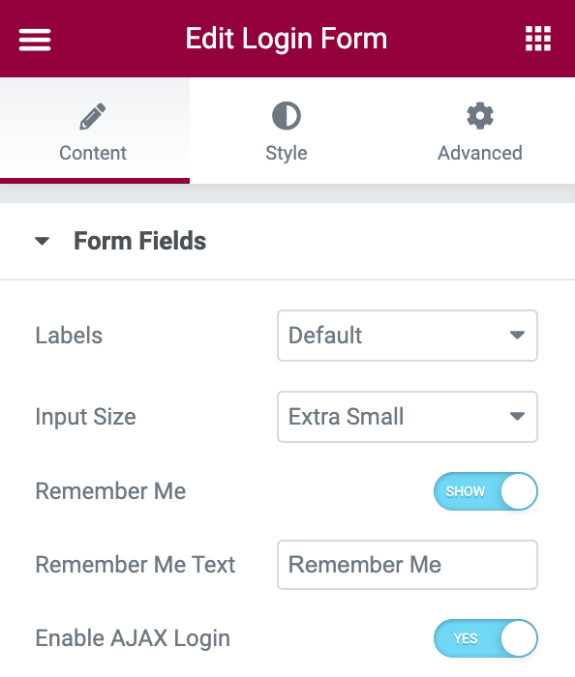Click the Extra Small dropdown arrow
Image resolution: width=575 pixels, height=677 pixels.
(x=517, y=416)
